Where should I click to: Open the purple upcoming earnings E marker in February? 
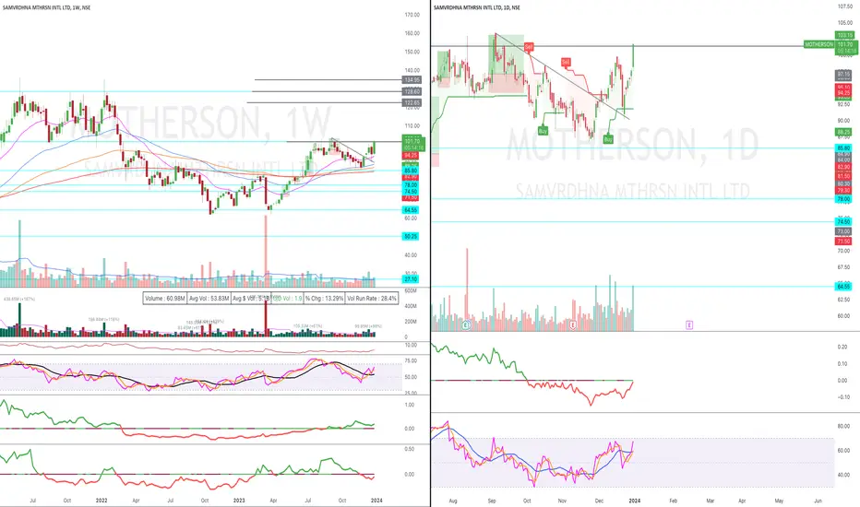click(x=689, y=325)
